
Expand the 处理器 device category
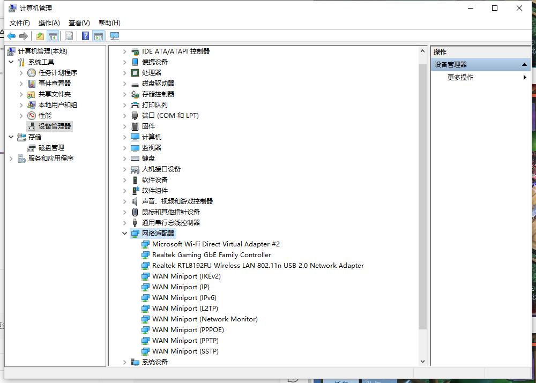pyautogui.click(x=125, y=73)
